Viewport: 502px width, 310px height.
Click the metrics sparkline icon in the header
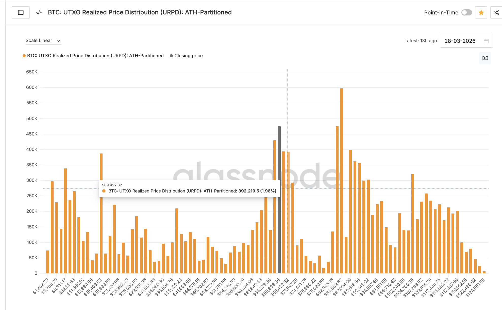point(38,12)
